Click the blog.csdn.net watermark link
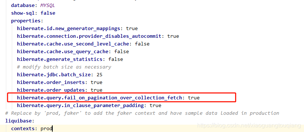The image size is (304, 132). 249,126
